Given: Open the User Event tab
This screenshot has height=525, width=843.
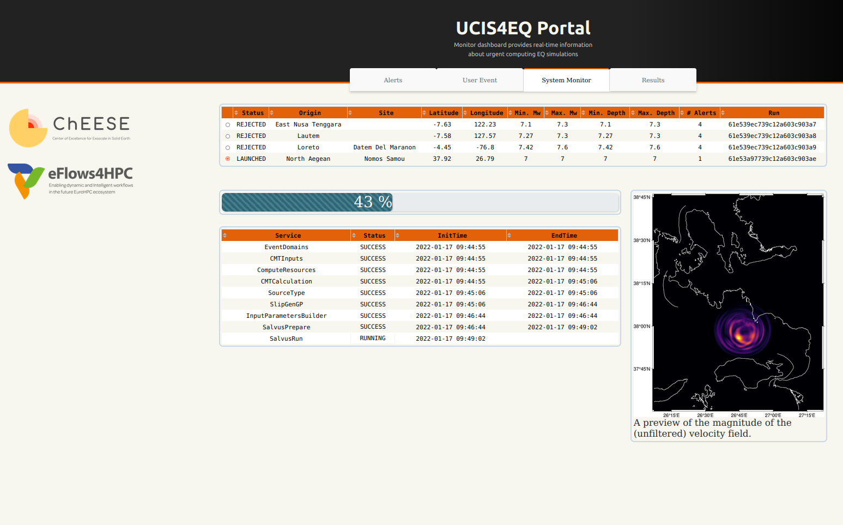Looking at the screenshot, I should pyautogui.click(x=480, y=80).
